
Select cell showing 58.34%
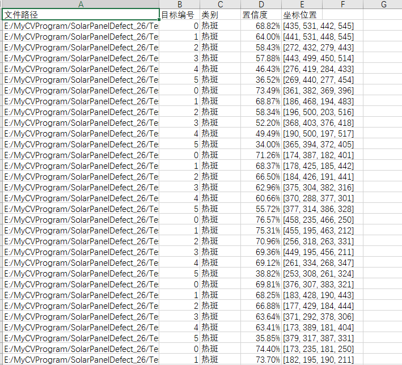(261, 112)
